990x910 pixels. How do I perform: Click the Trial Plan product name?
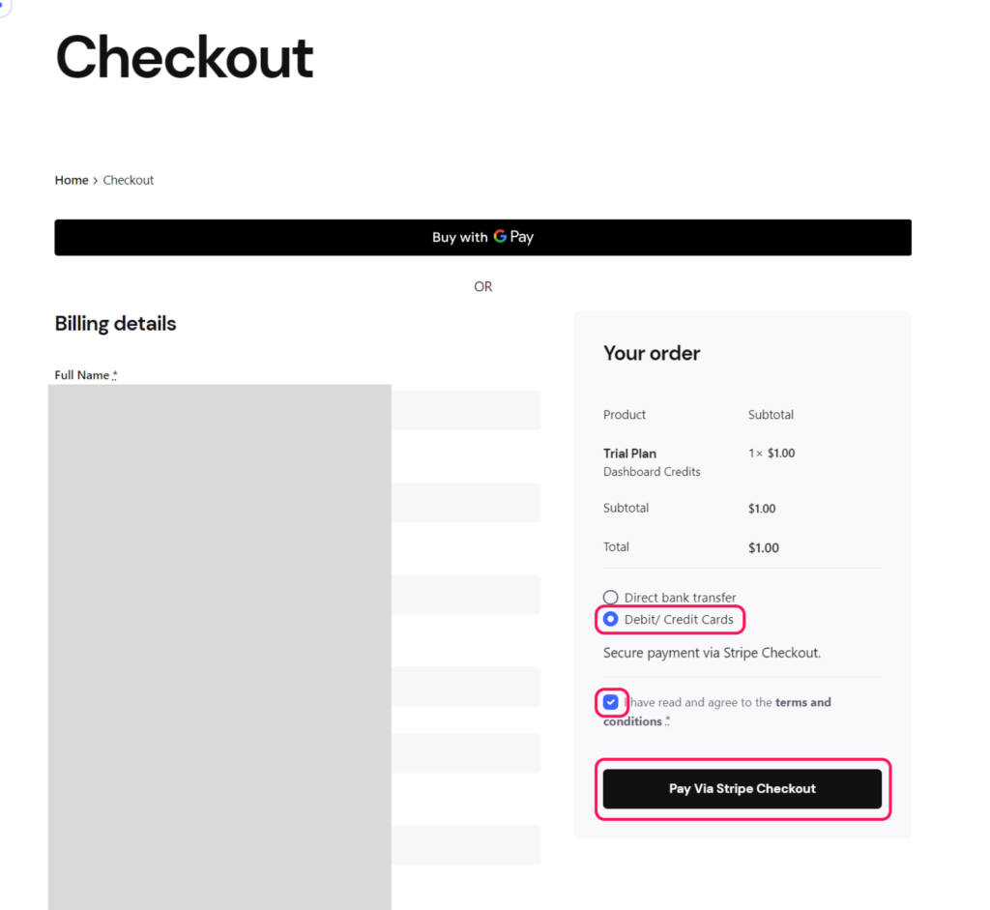[629, 454]
